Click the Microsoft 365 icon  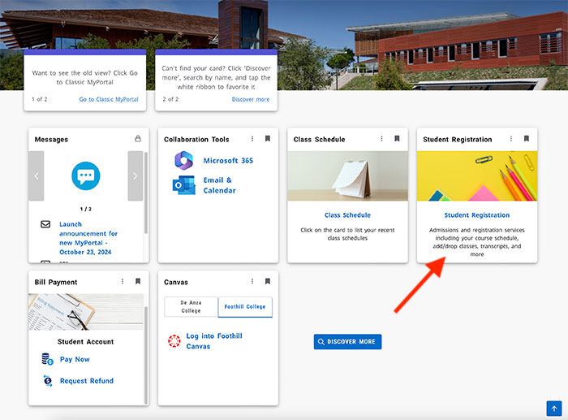pos(183,161)
